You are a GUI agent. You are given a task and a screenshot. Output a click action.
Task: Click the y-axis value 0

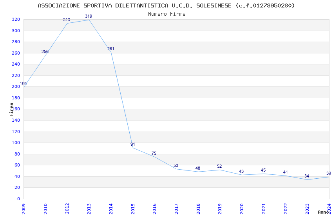pyautogui.click(x=19, y=199)
